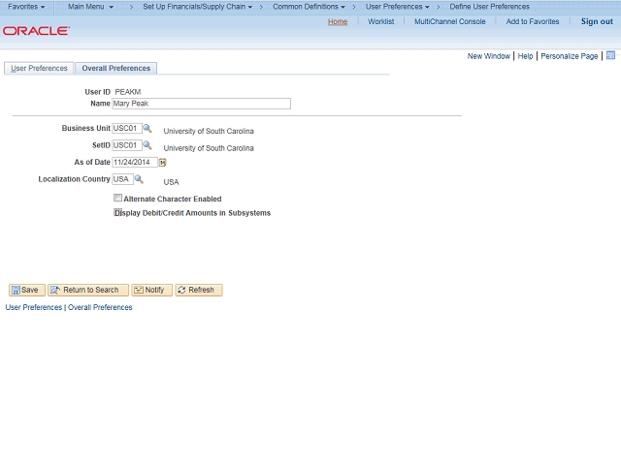Open the SetID lookup magnifier

[147, 145]
